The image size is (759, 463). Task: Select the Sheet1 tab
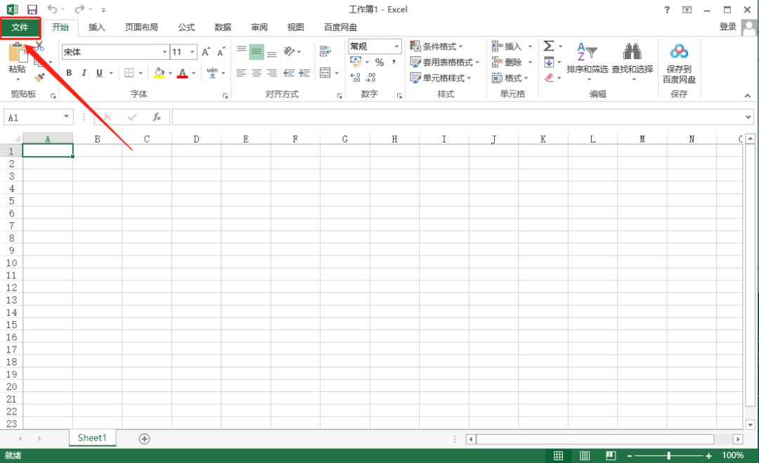[92, 438]
